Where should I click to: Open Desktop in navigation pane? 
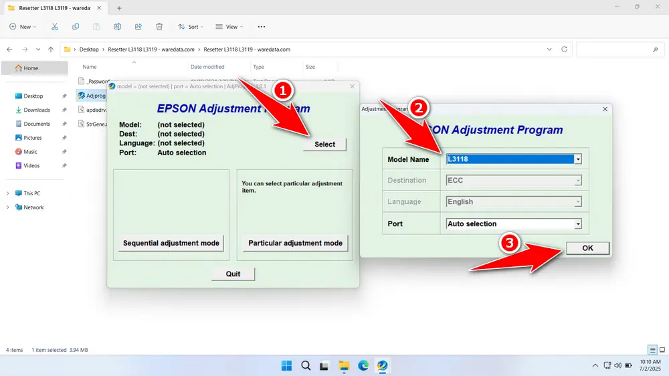coord(33,96)
